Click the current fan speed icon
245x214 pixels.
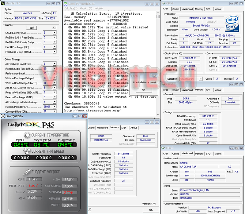pyautogui.click(x=27, y=151)
